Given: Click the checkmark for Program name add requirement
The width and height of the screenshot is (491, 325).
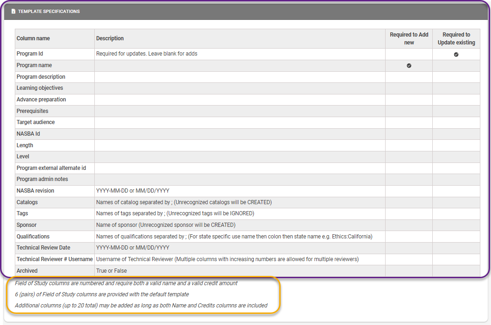Looking at the screenshot, I should click(x=408, y=65).
